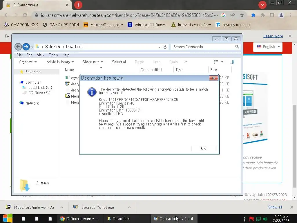Click Show all downloads link

point(275,207)
